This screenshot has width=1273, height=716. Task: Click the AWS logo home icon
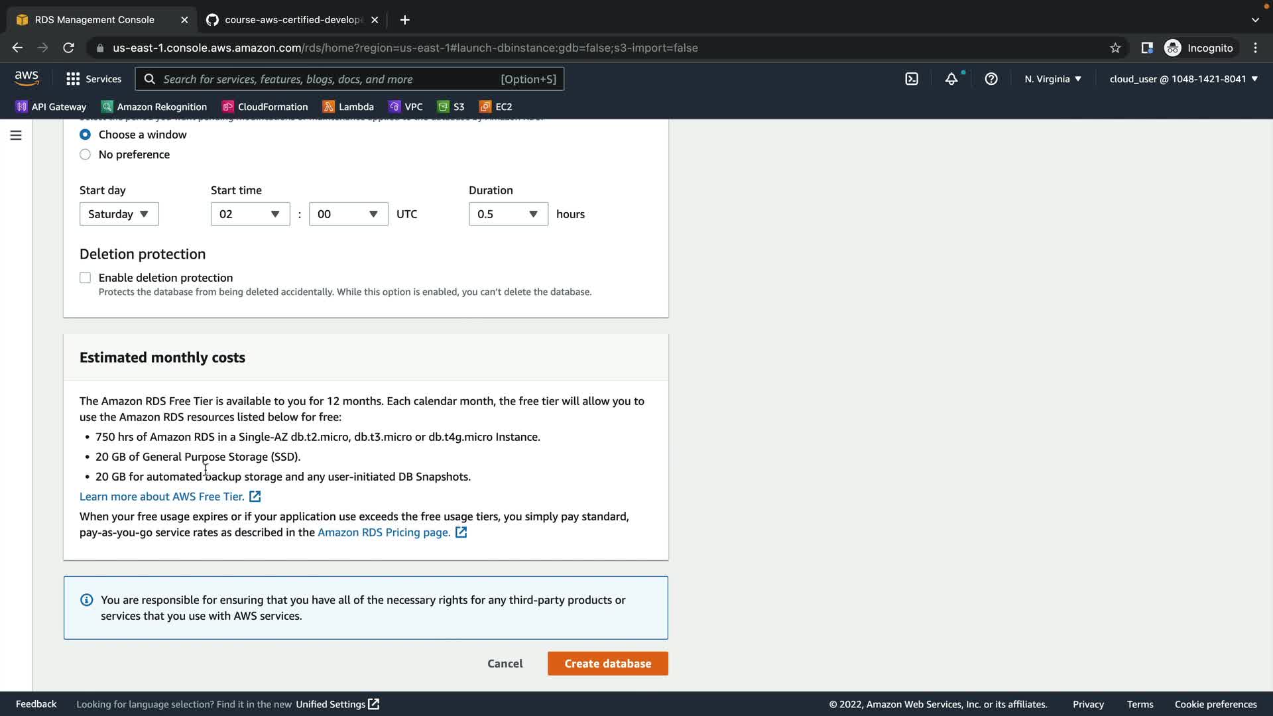[x=27, y=78]
